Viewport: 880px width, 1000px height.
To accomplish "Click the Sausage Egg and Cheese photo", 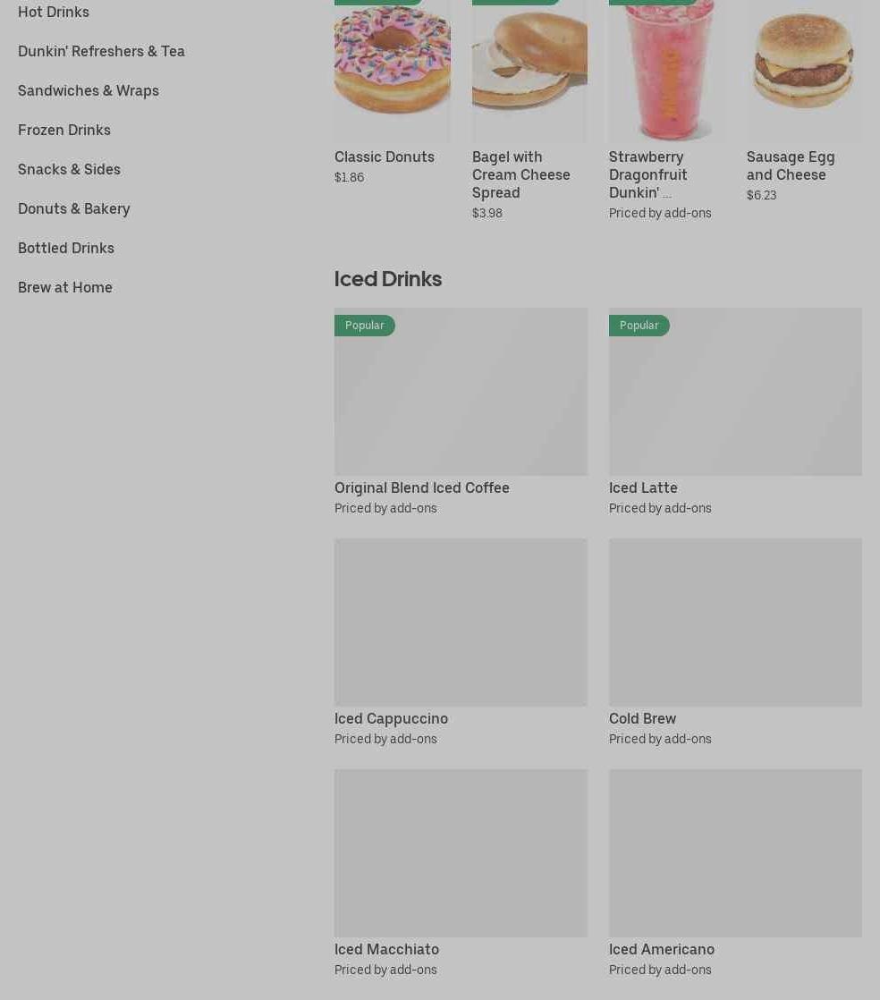I will click(x=804, y=70).
